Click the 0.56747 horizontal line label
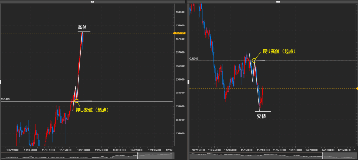The width and height of the screenshot is (358, 160). click(194, 58)
